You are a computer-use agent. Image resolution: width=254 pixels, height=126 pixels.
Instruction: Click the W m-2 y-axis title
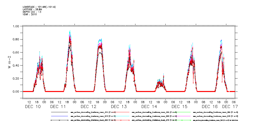click(9, 62)
